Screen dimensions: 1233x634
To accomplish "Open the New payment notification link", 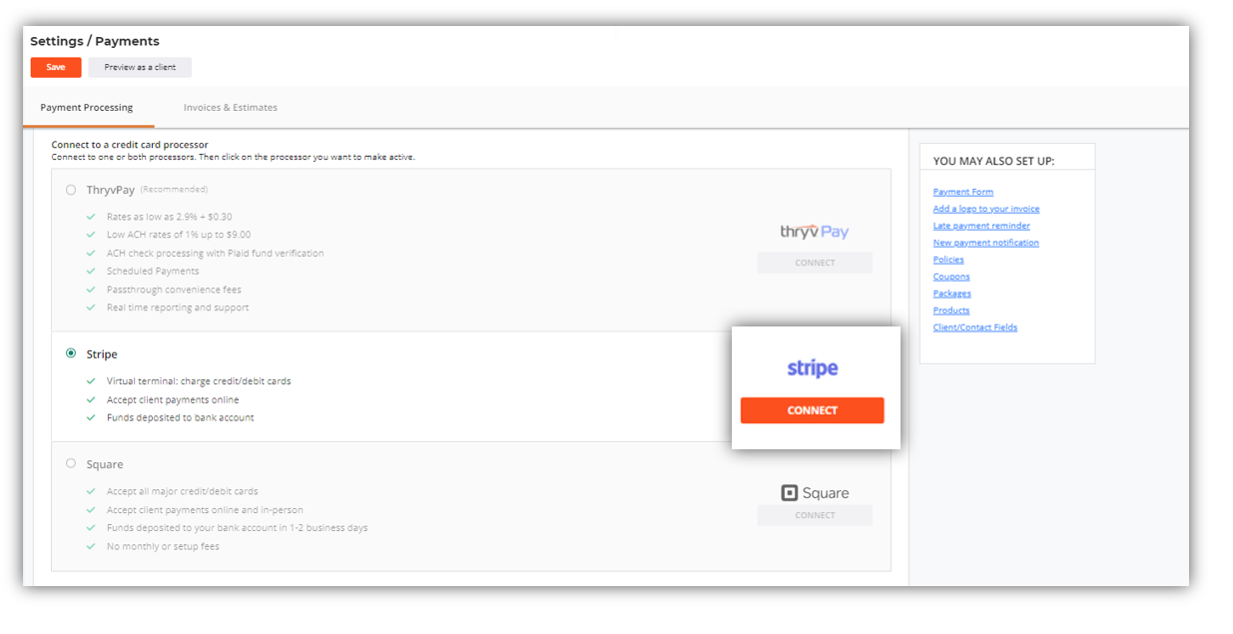I will 986,243.
